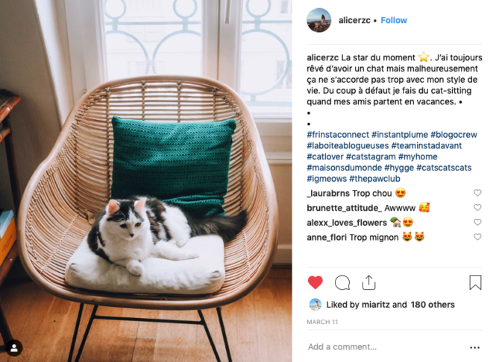The image size is (496, 362).
Task: Open the #catstagram hashtag
Action: (371, 156)
